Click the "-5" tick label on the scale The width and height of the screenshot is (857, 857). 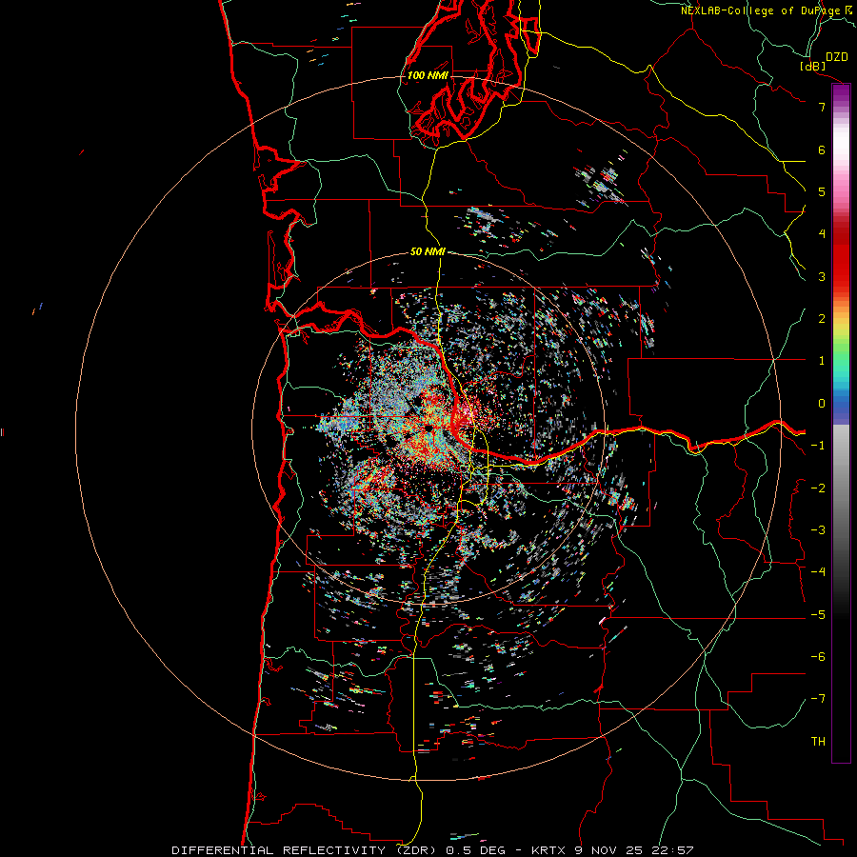818,615
